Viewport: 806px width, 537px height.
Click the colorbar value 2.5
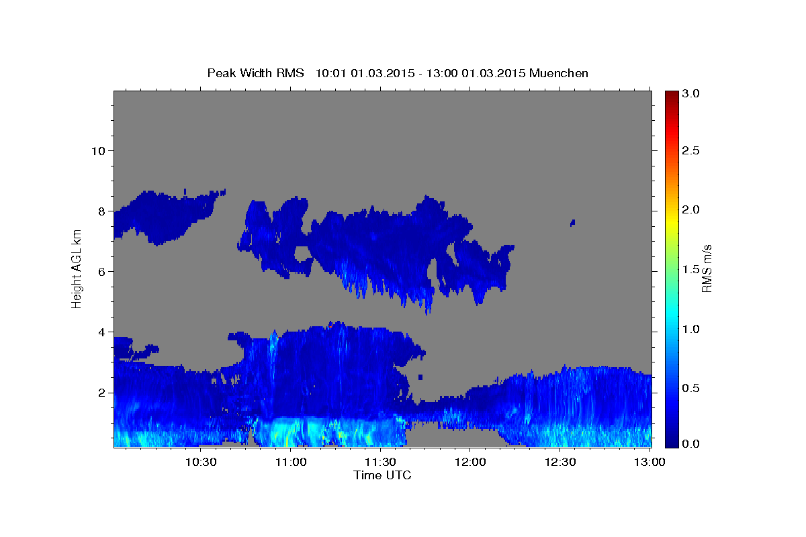pos(691,150)
